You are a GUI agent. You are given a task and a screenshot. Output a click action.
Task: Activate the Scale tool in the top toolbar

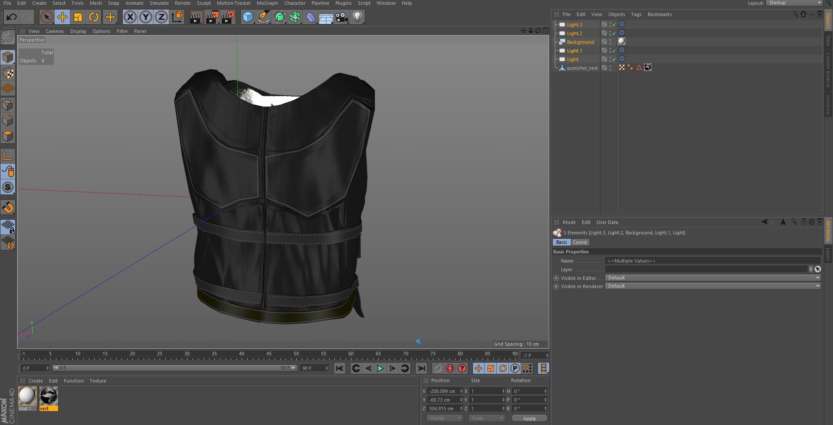78,17
